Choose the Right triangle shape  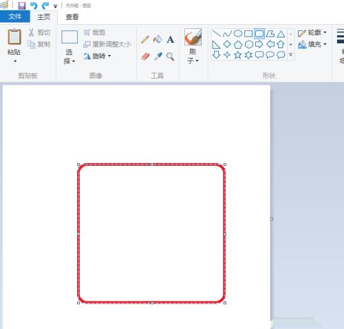[x=216, y=45]
